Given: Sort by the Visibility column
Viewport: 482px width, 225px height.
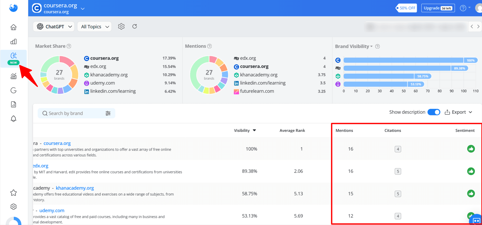Looking at the screenshot, I should (x=245, y=130).
